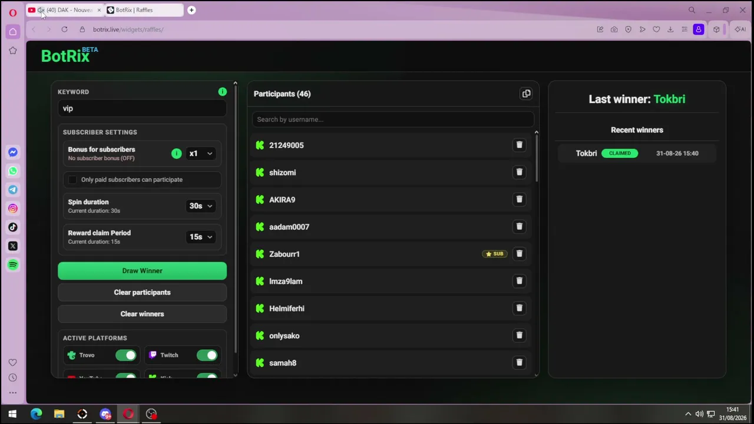Click the SUB badge on Zabourr1
The width and height of the screenshot is (754, 424).
494,254
